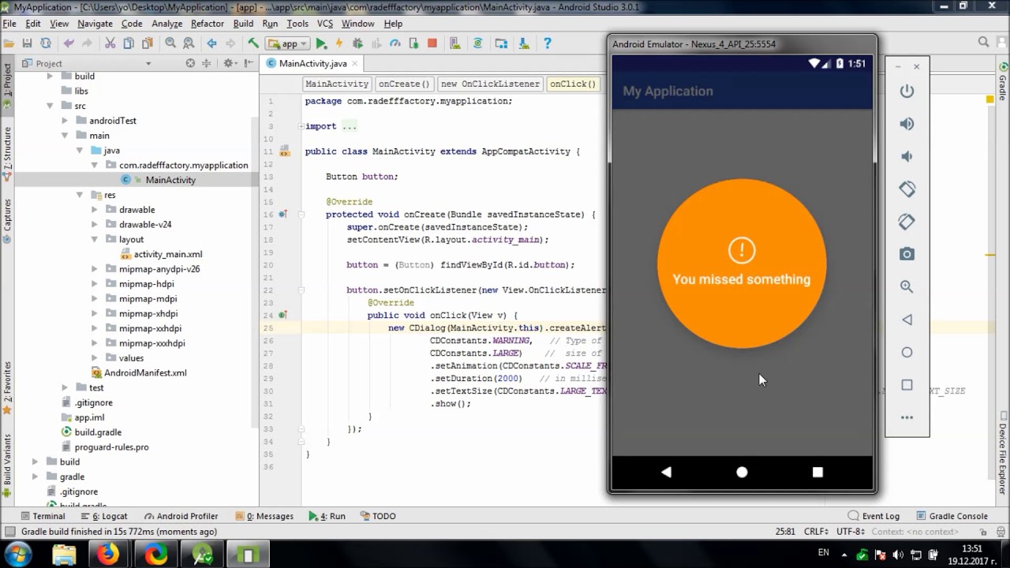
Task: Open the VCS menu
Action: point(325,24)
